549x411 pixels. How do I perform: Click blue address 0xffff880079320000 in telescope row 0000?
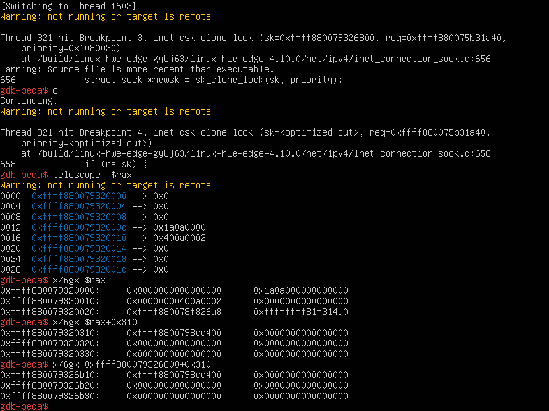(79, 196)
